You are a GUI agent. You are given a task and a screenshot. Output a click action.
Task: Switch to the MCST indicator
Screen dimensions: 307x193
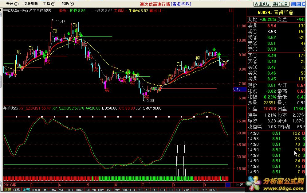point(213,190)
